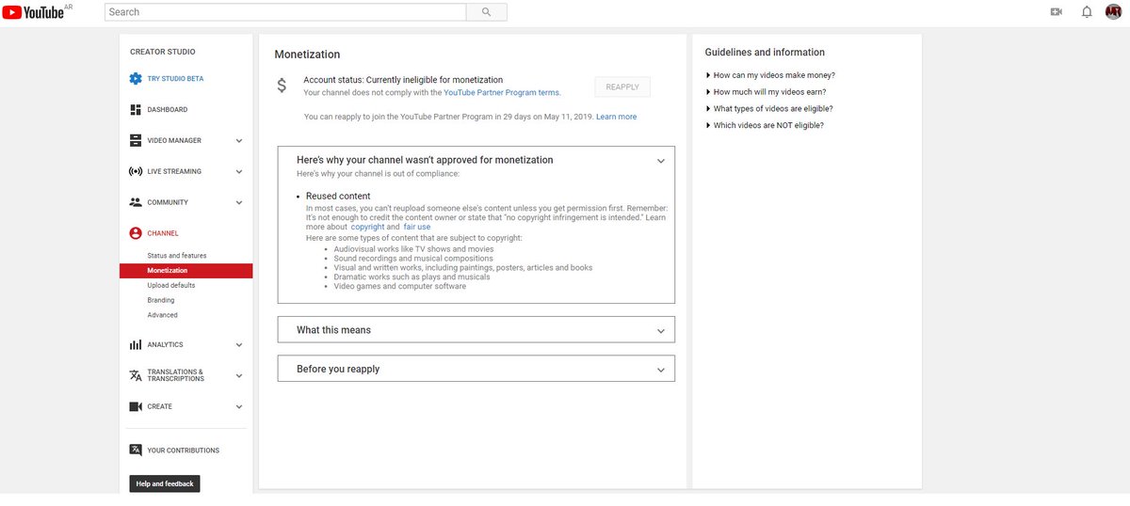Expand the Community section chevron

click(238, 202)
